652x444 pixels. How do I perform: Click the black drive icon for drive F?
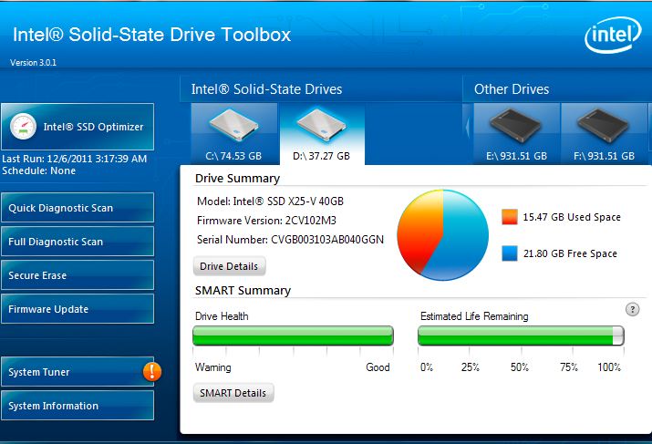pyautogui.click(x=603, y=124)
